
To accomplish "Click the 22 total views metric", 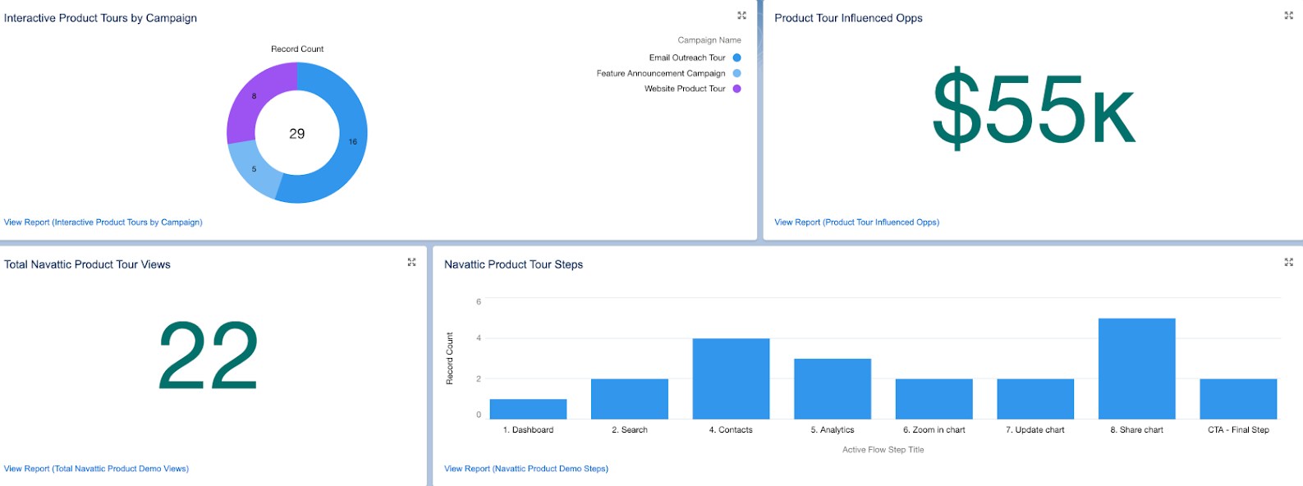I will (209, 355).
